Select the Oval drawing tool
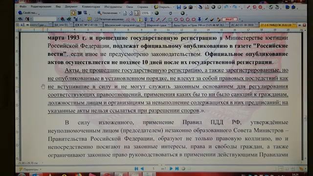 point(176,20)
